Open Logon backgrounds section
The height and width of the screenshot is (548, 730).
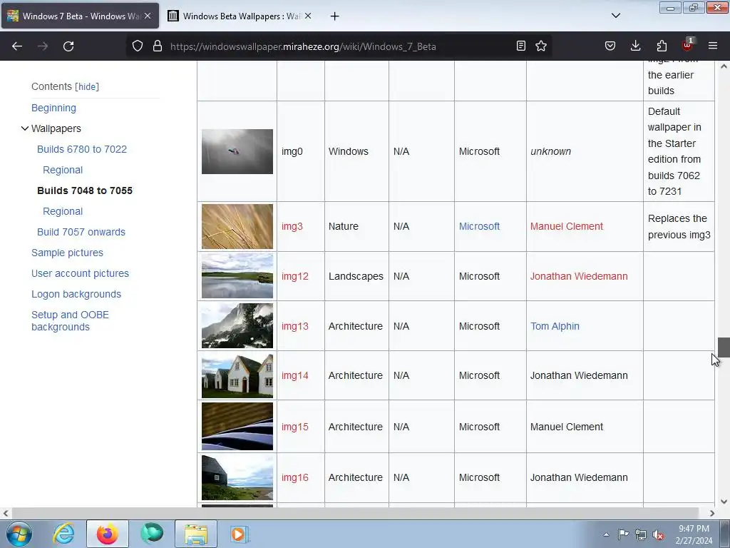pyautogui.click(x=76, y=294)
